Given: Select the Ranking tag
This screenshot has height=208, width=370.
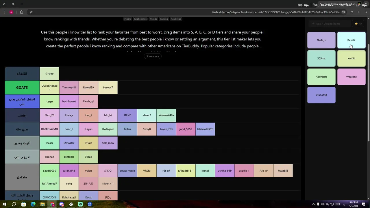Looking at the screenshot, I should click(x=164, y=19).
